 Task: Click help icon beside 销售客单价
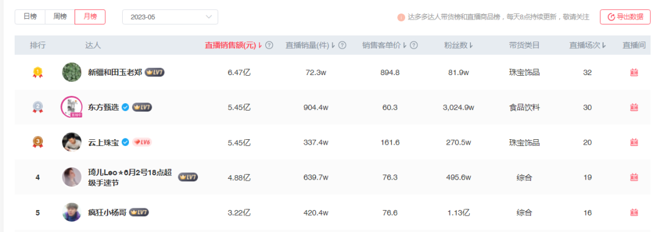[x=414, y=45]
